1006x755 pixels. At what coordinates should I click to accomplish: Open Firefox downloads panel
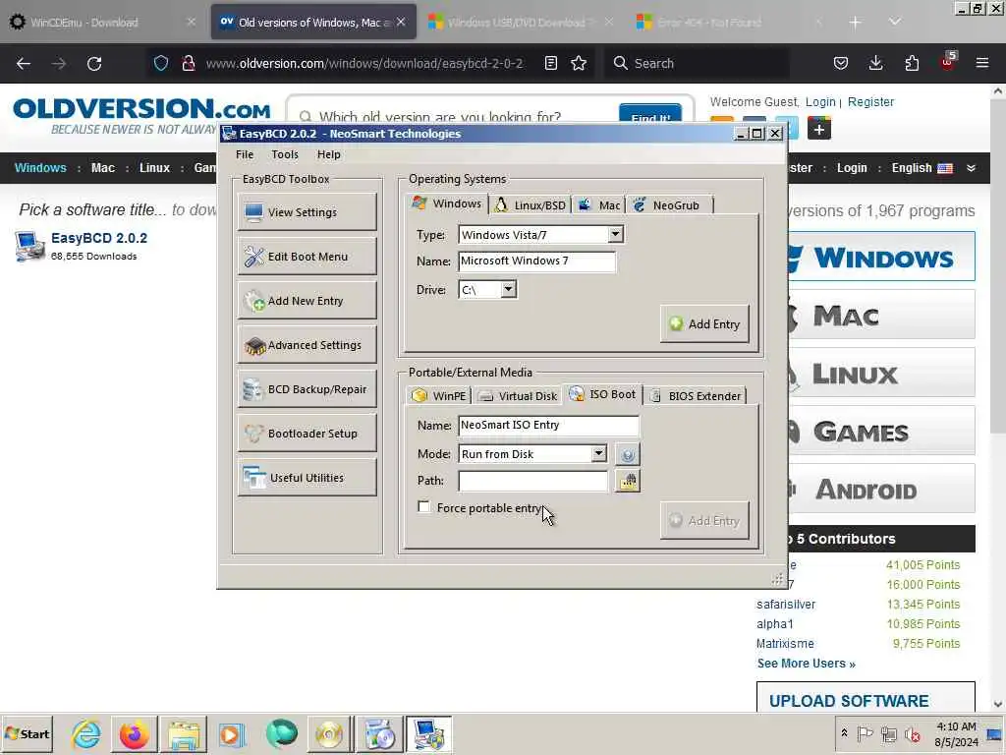(x=875, y=63)
